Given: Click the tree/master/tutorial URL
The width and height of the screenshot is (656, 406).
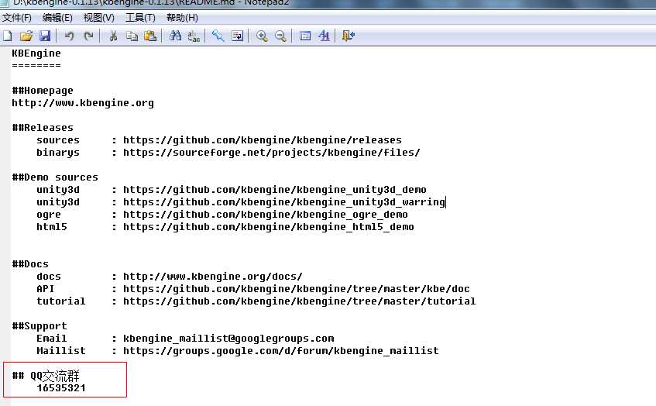Looking at the screenshot, I should tap(299, 301).
